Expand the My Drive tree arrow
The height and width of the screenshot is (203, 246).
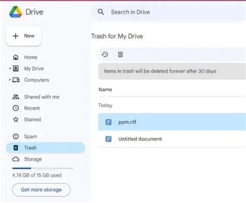pyautogui.click(x=10, y=68)
